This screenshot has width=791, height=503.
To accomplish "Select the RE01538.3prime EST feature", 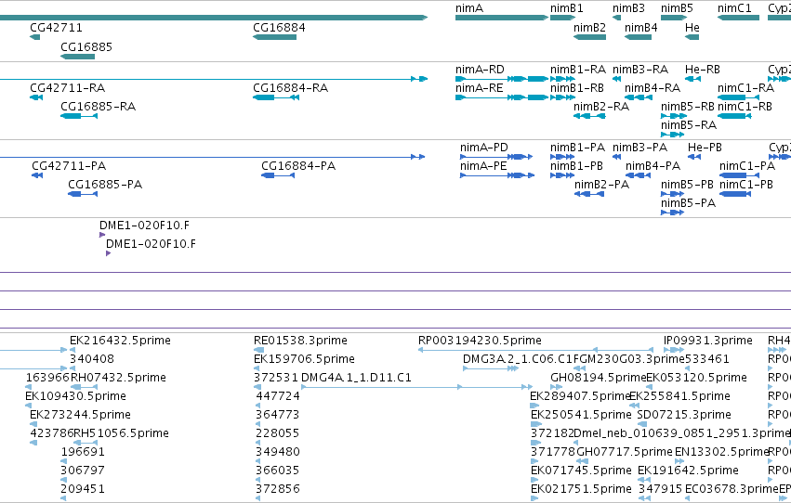I will [x=258, y=350].
